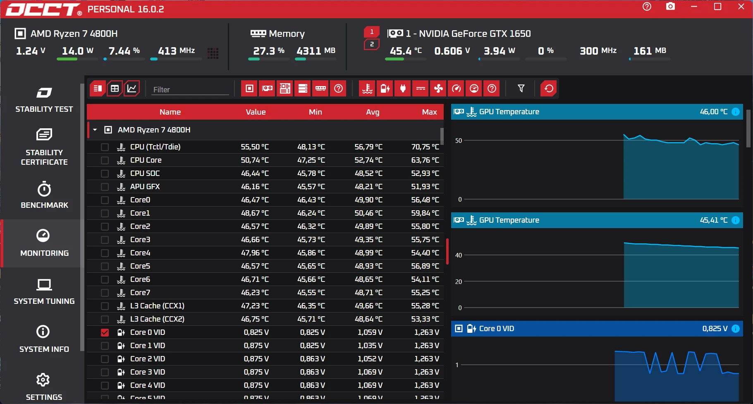Image resolution: width=753 pixels, height=404 pixels.
Task: Click the fan sensor filter icon
Action: [x=438, y=89]
